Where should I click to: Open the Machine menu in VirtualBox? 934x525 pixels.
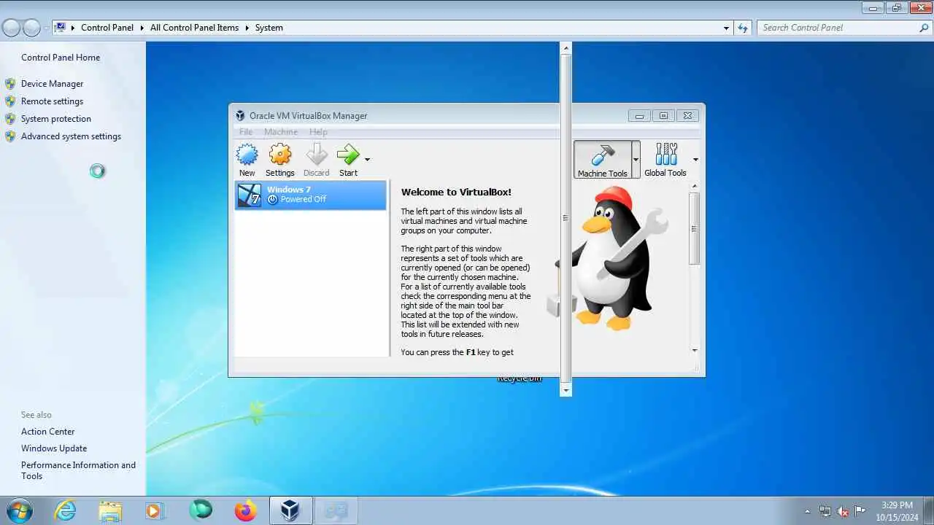point(281,132)
